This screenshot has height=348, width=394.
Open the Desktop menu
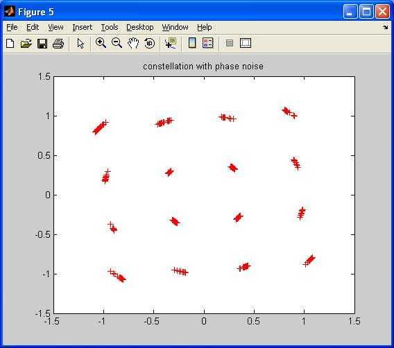[x=139, y=27]
